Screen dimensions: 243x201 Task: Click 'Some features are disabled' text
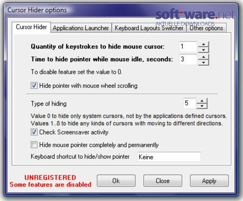pyautogui.click(x=50, y=185)
